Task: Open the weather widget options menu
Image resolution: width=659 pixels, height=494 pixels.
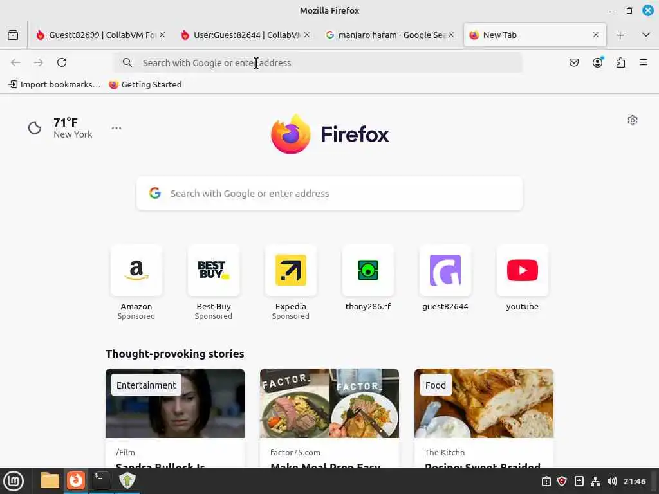Action: (x=116, y=128)
